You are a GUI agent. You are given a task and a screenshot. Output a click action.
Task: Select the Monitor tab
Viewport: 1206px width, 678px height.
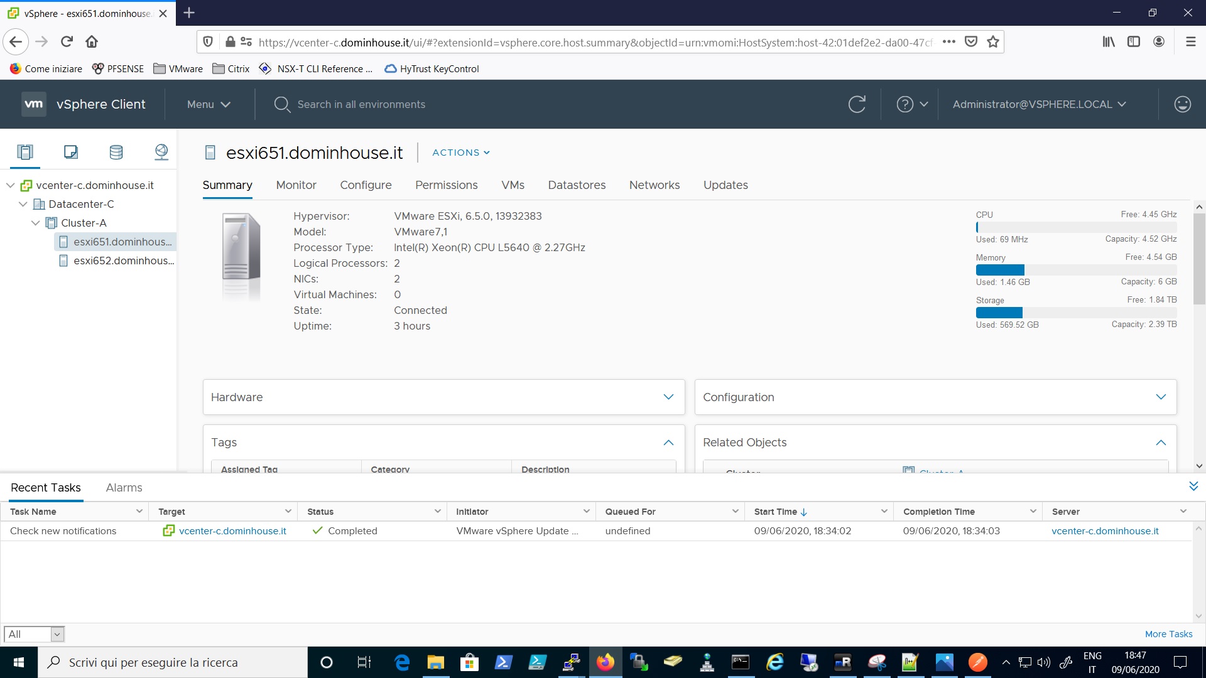point(296,184)
